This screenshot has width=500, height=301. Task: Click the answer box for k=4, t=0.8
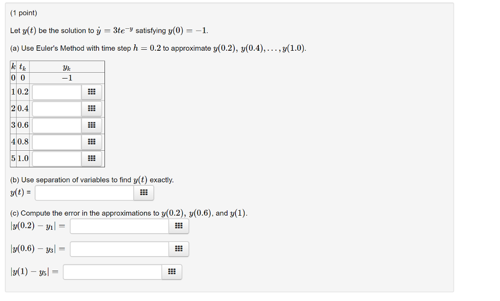pos(57,142)
